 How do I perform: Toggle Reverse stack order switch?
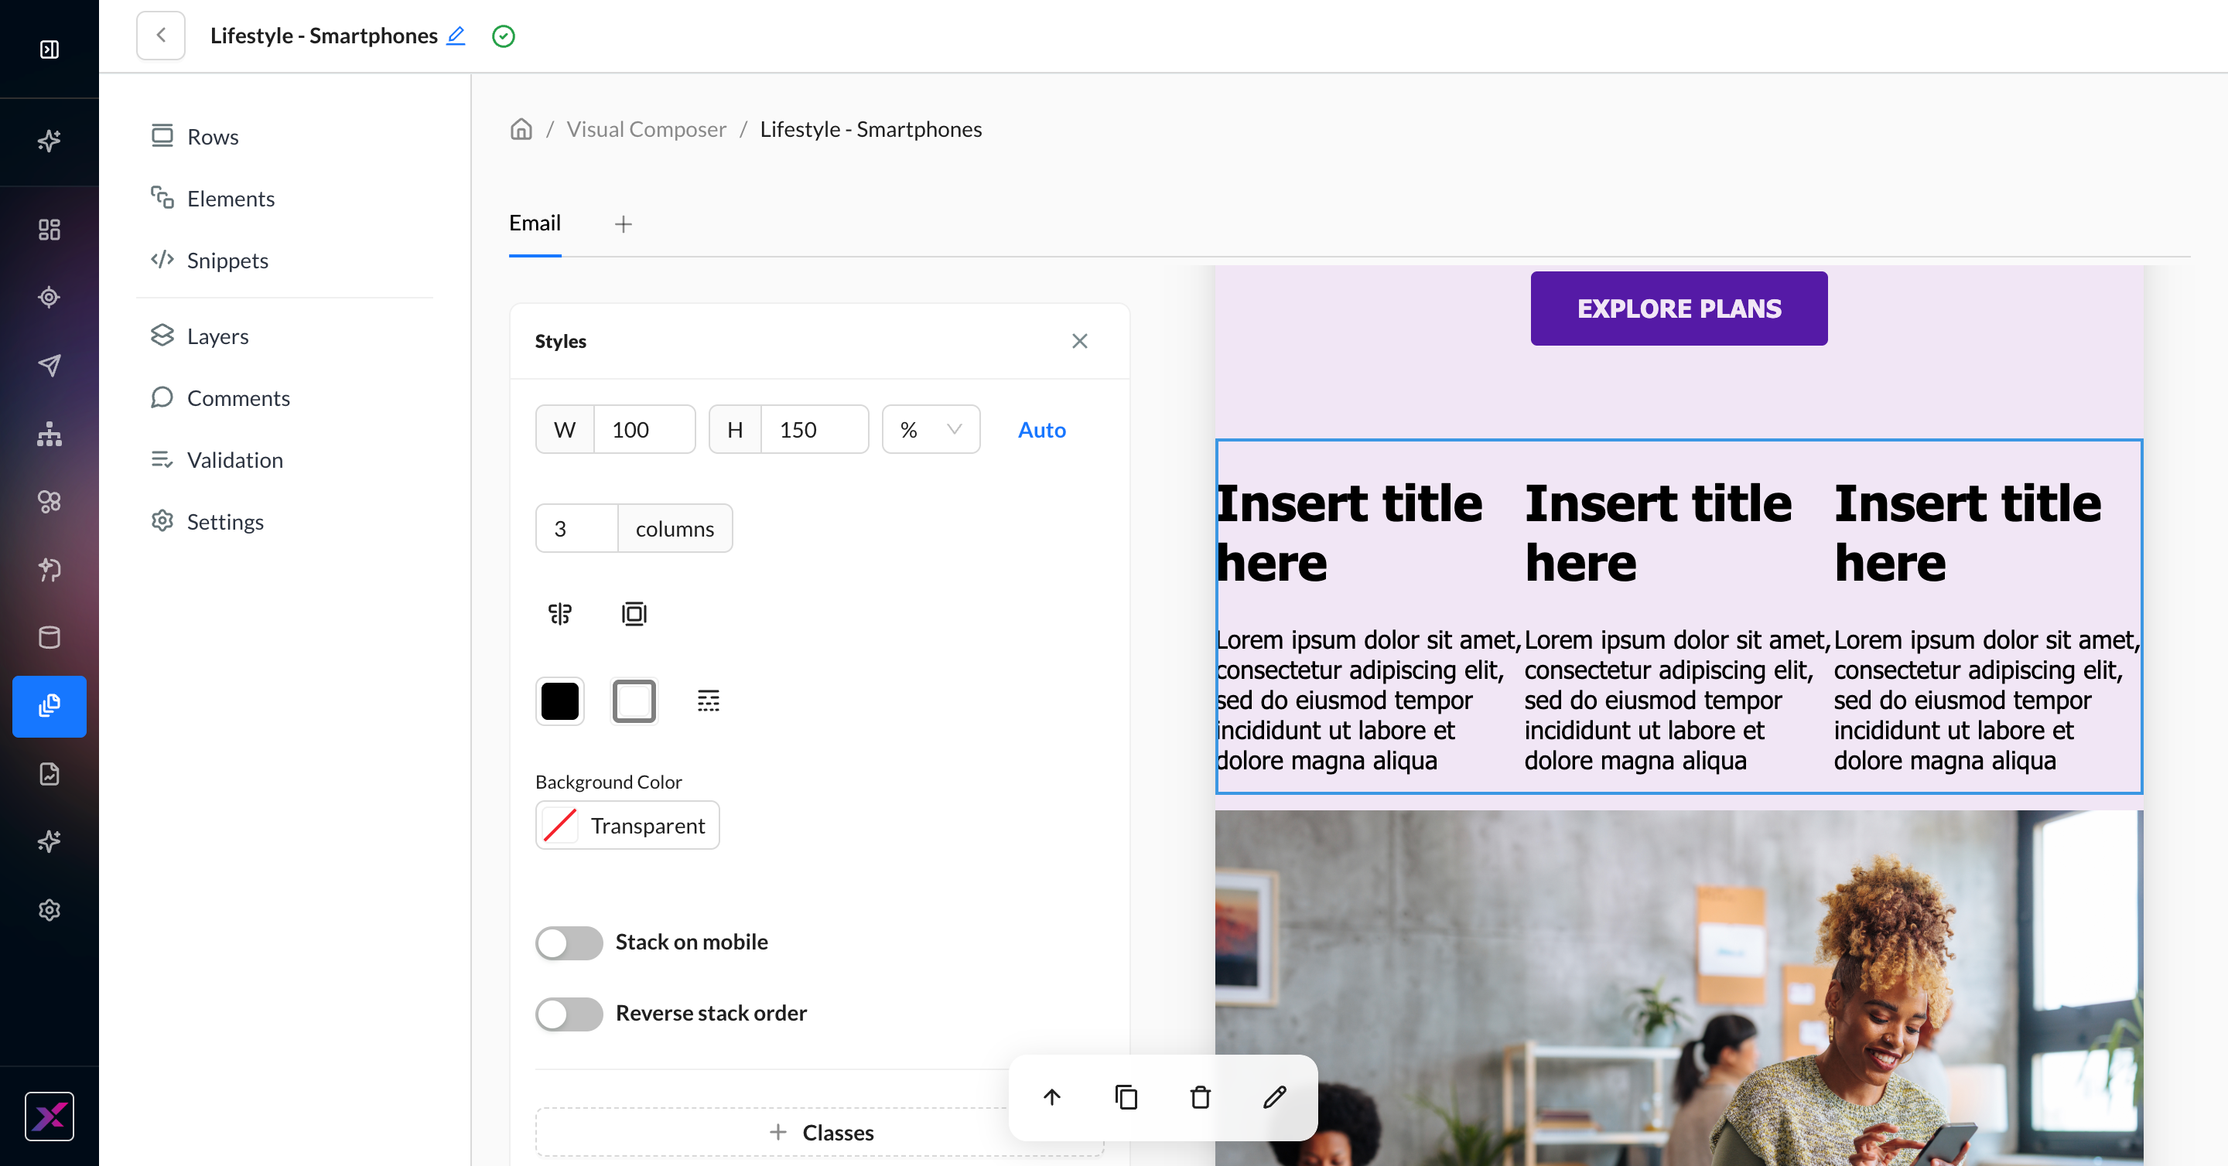click(569, 1014)
